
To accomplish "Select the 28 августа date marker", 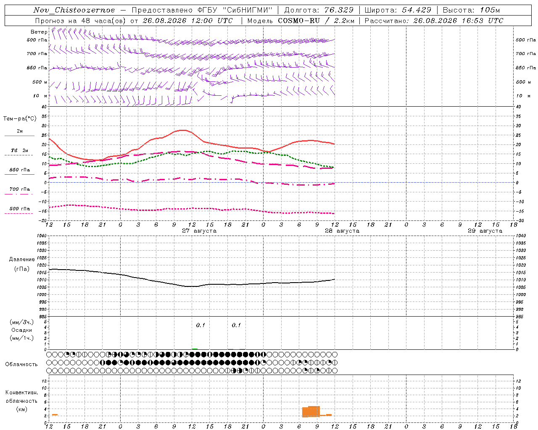I will (342, 231).
